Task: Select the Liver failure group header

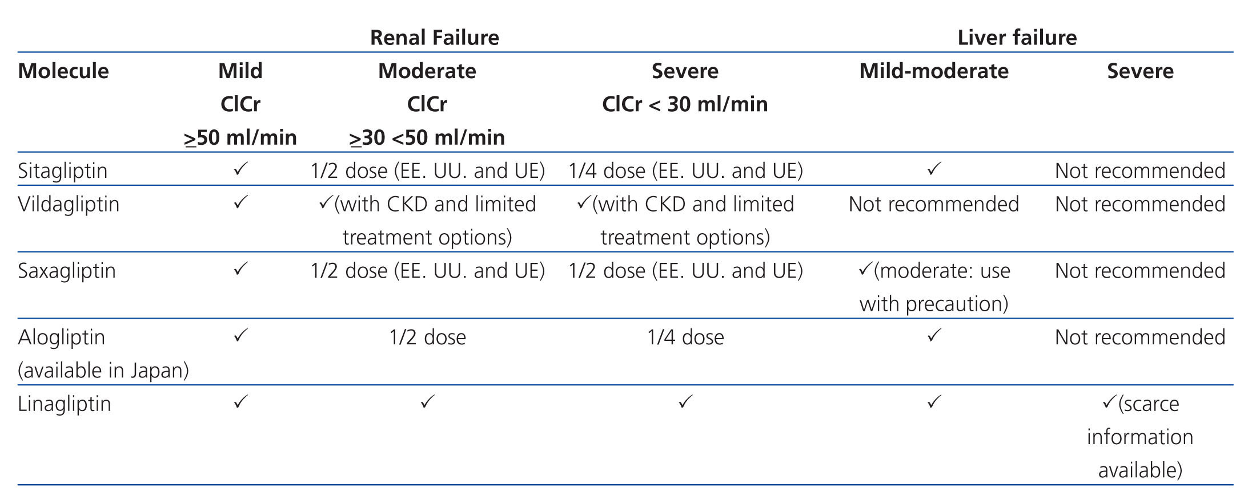Action: click(x=1017, y=38)
